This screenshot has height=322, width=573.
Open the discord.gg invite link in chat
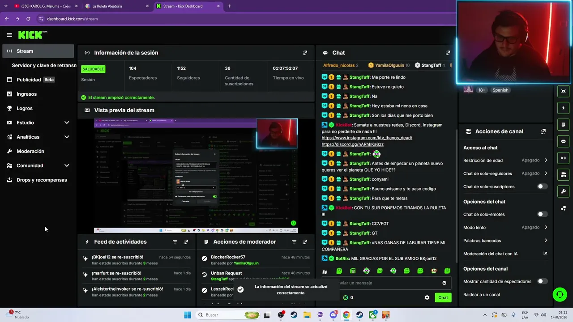[352, 144]
